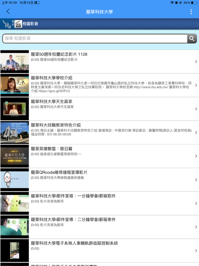199x266 pixels.
Task: Tap description with 播出時間 : 6/5 08:30-09:00
Action: 111,132
